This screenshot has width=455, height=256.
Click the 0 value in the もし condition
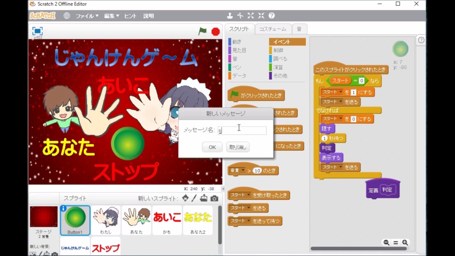[x=361, y=81]
